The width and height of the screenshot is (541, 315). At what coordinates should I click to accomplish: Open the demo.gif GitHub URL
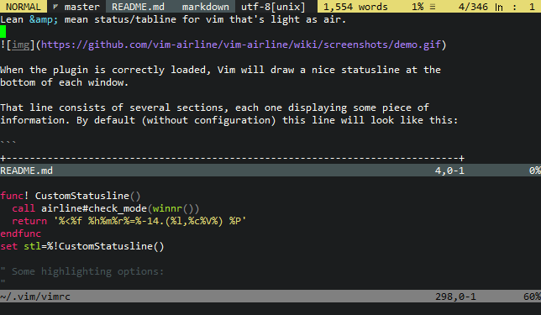241,45
